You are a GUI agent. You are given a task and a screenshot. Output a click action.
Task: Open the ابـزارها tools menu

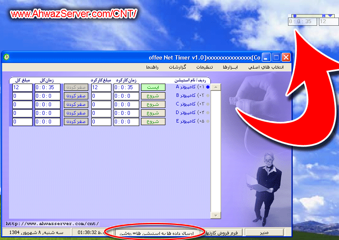[x=230, y=67]
